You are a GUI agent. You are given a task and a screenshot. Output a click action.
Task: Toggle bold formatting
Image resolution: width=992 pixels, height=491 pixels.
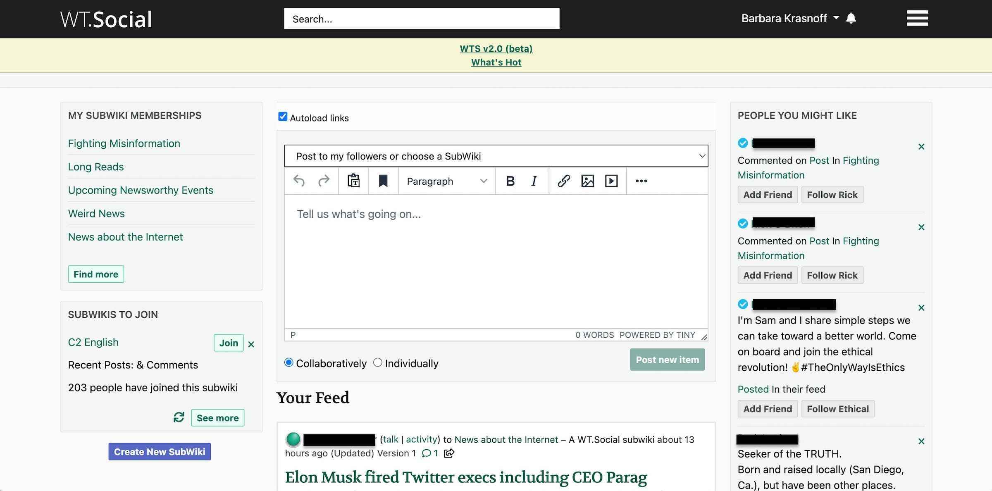pyautogui.click(x=510, y=181)
